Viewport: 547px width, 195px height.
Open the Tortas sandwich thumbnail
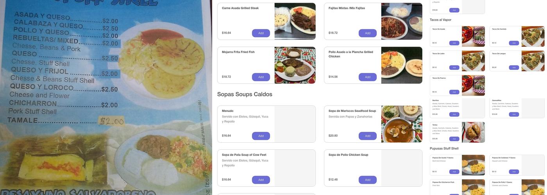pyautogui.click(x=473, y=132)
